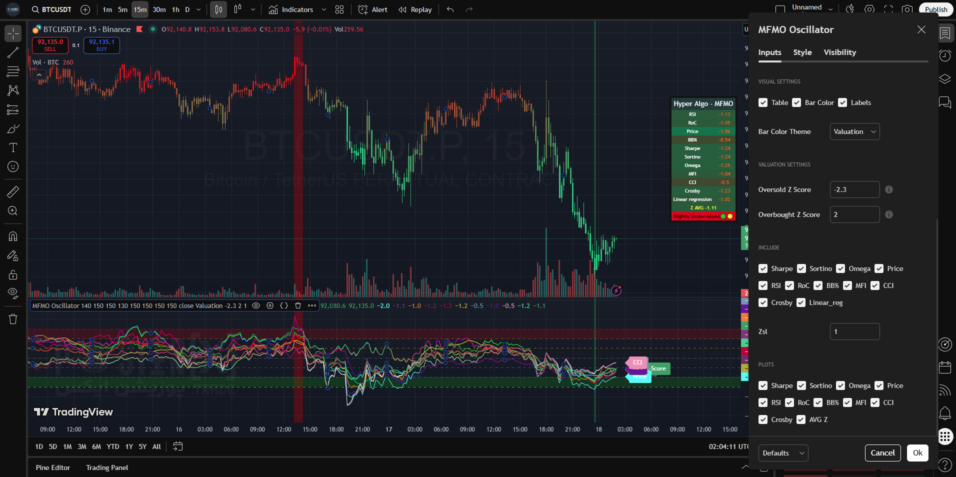Click the Oversold Z Score input field
Screen dimensions: 956x477
pos(854,189)
